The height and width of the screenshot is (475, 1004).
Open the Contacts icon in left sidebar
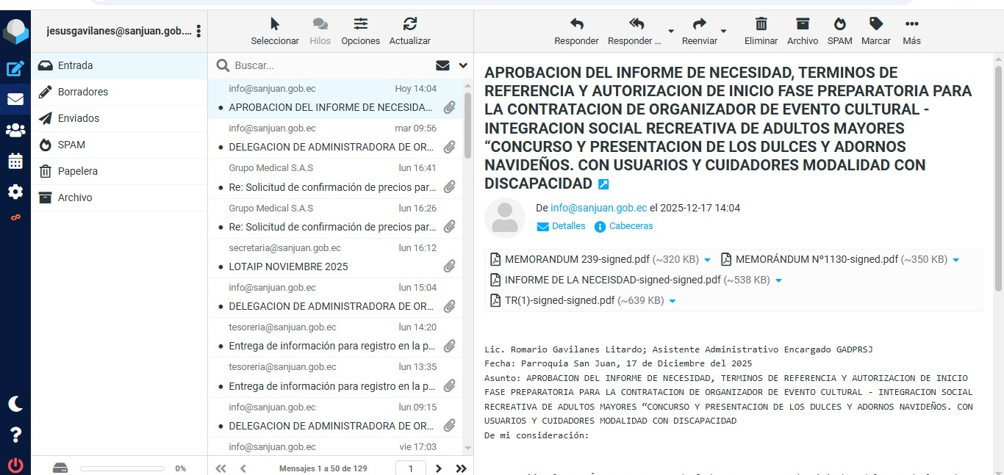coord(15,131)
